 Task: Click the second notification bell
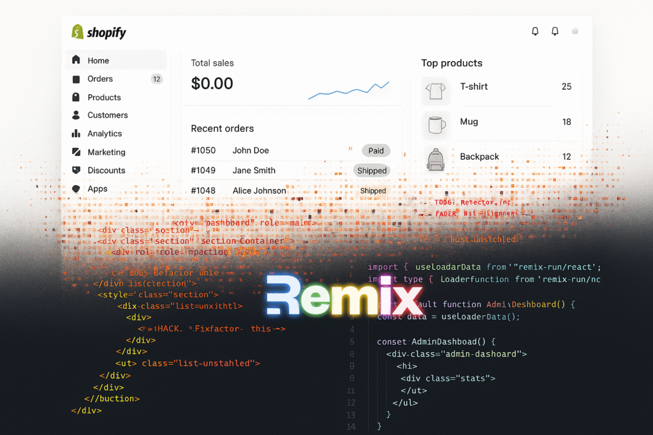554,31
